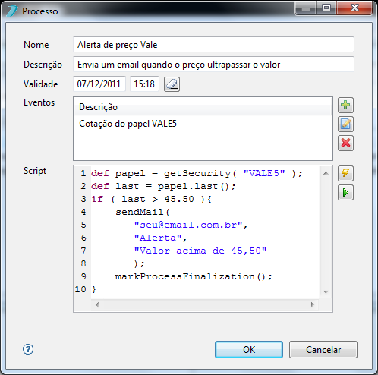Place cursor on line 'def last = papel.last();'
378x375 pixels.
click(x=163, y=186)
